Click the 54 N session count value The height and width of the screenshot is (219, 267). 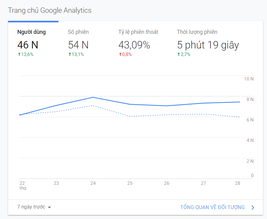pyautogui.click(x=78, y=45)
